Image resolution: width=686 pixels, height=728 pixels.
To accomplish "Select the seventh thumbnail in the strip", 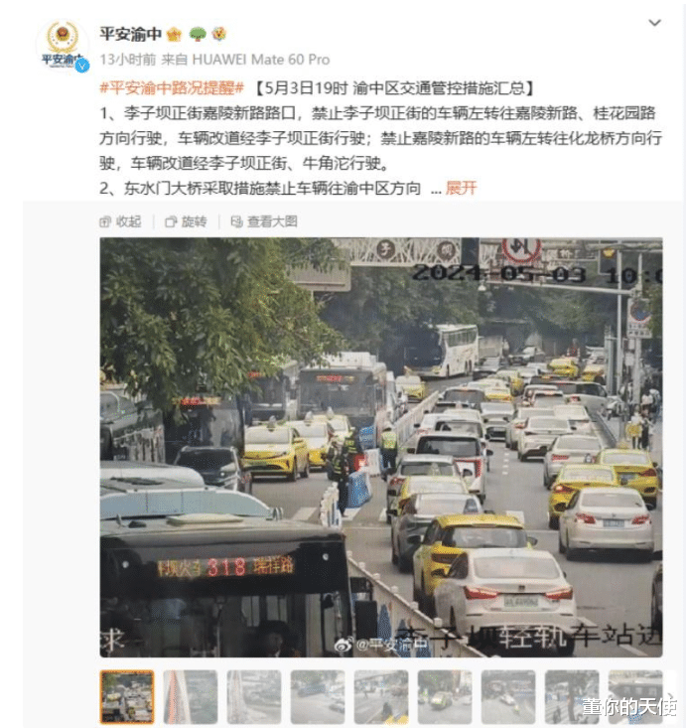I will 508,697.
